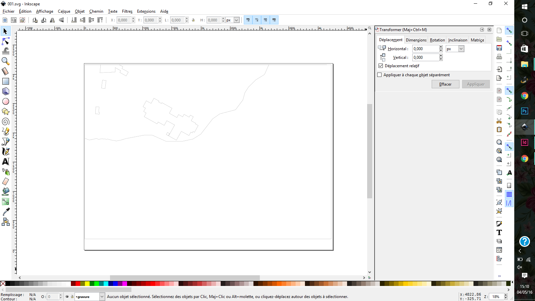This screenshot has width=535, height=301.
Task: Open toolbar px units dropdown
Action: tap(236, 20)
